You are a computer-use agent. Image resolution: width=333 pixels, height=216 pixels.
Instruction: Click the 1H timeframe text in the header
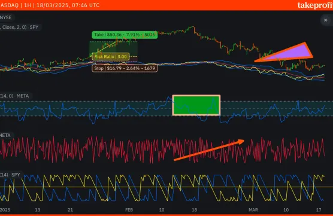pos(28,5)
